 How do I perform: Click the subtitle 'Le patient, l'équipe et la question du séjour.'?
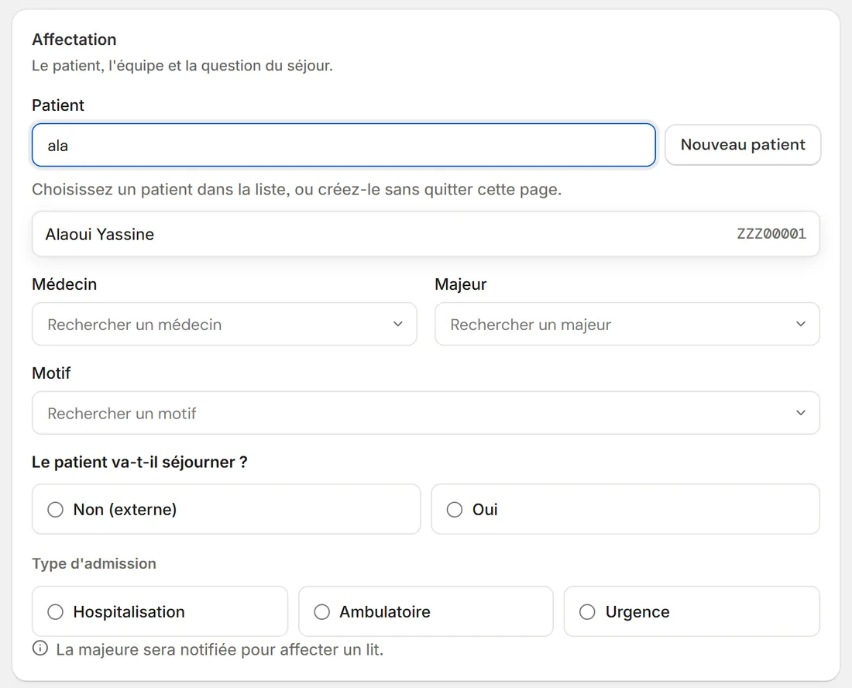182,66
